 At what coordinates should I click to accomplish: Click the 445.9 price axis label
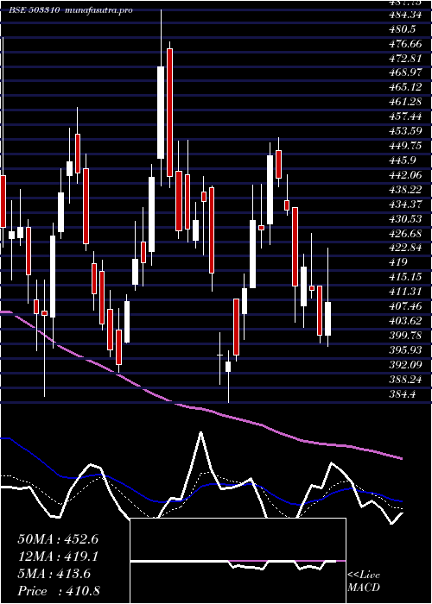402,161
